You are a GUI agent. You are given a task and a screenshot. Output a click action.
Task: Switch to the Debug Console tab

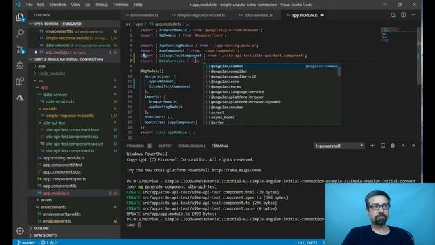[192, 146]
